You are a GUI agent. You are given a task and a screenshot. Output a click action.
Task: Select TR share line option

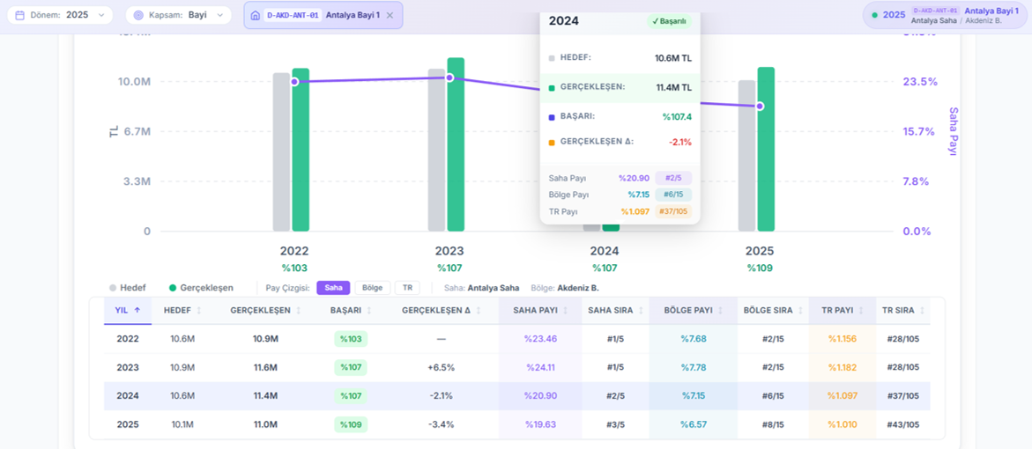(407, 288)
